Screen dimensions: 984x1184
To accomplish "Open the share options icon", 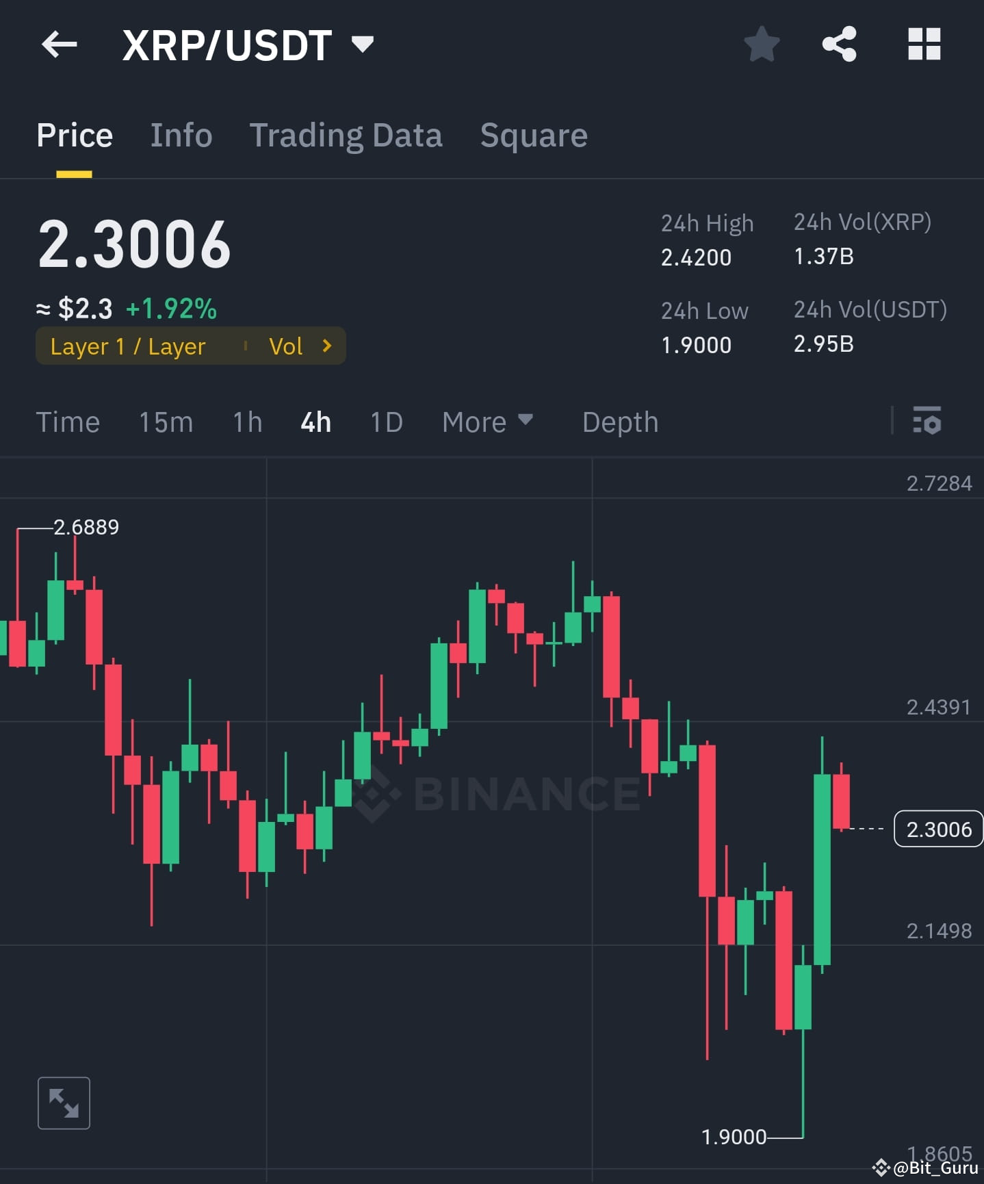I will 840,44.
